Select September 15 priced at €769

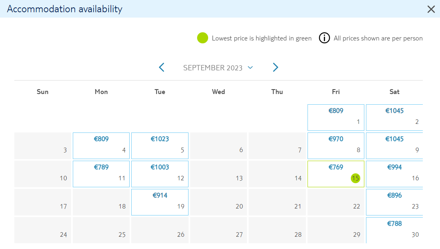point(336,174)
